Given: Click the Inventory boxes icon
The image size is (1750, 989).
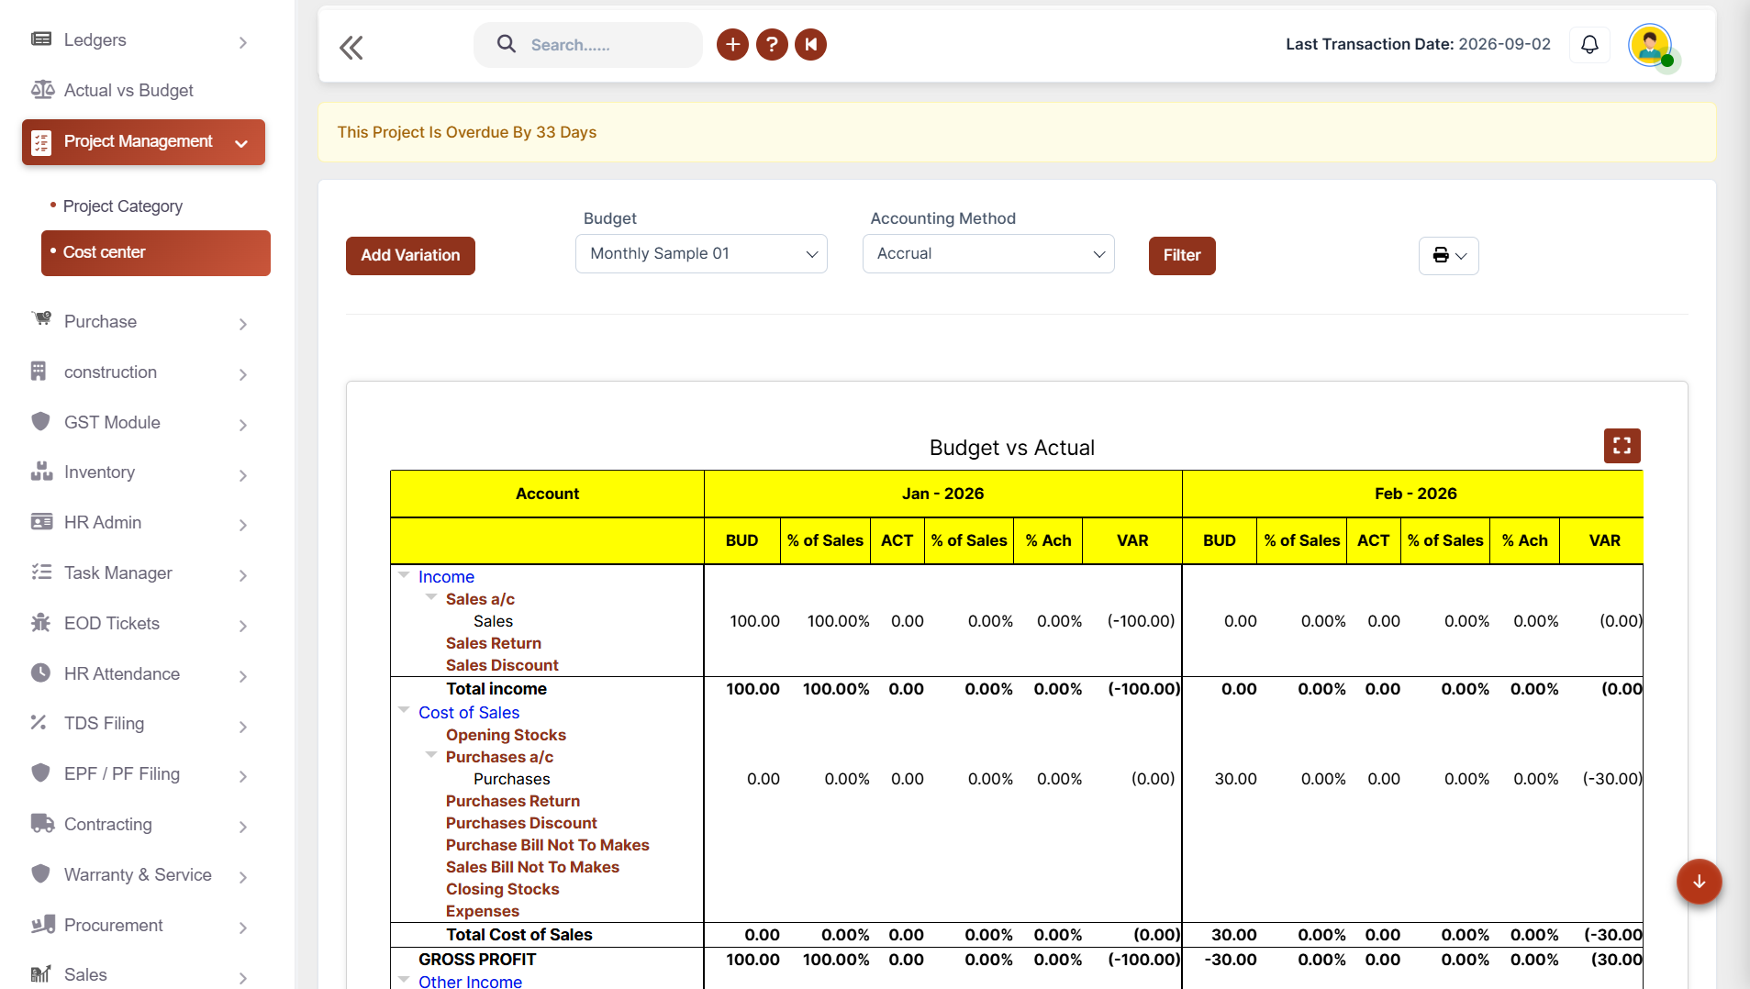Looking at the screenshot, I should pyautogui.click(x=41, y=472).
